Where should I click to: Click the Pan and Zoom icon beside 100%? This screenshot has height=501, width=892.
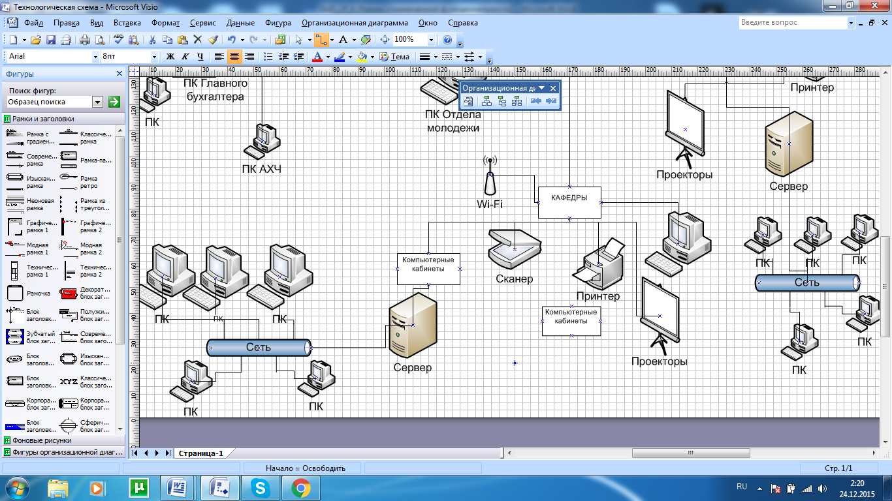pos(385,40)
